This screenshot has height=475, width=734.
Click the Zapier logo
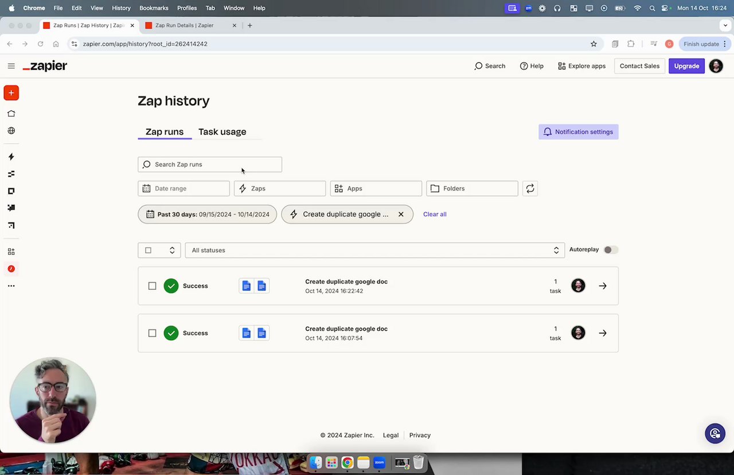pyautogui.click(x=45, y=66)
